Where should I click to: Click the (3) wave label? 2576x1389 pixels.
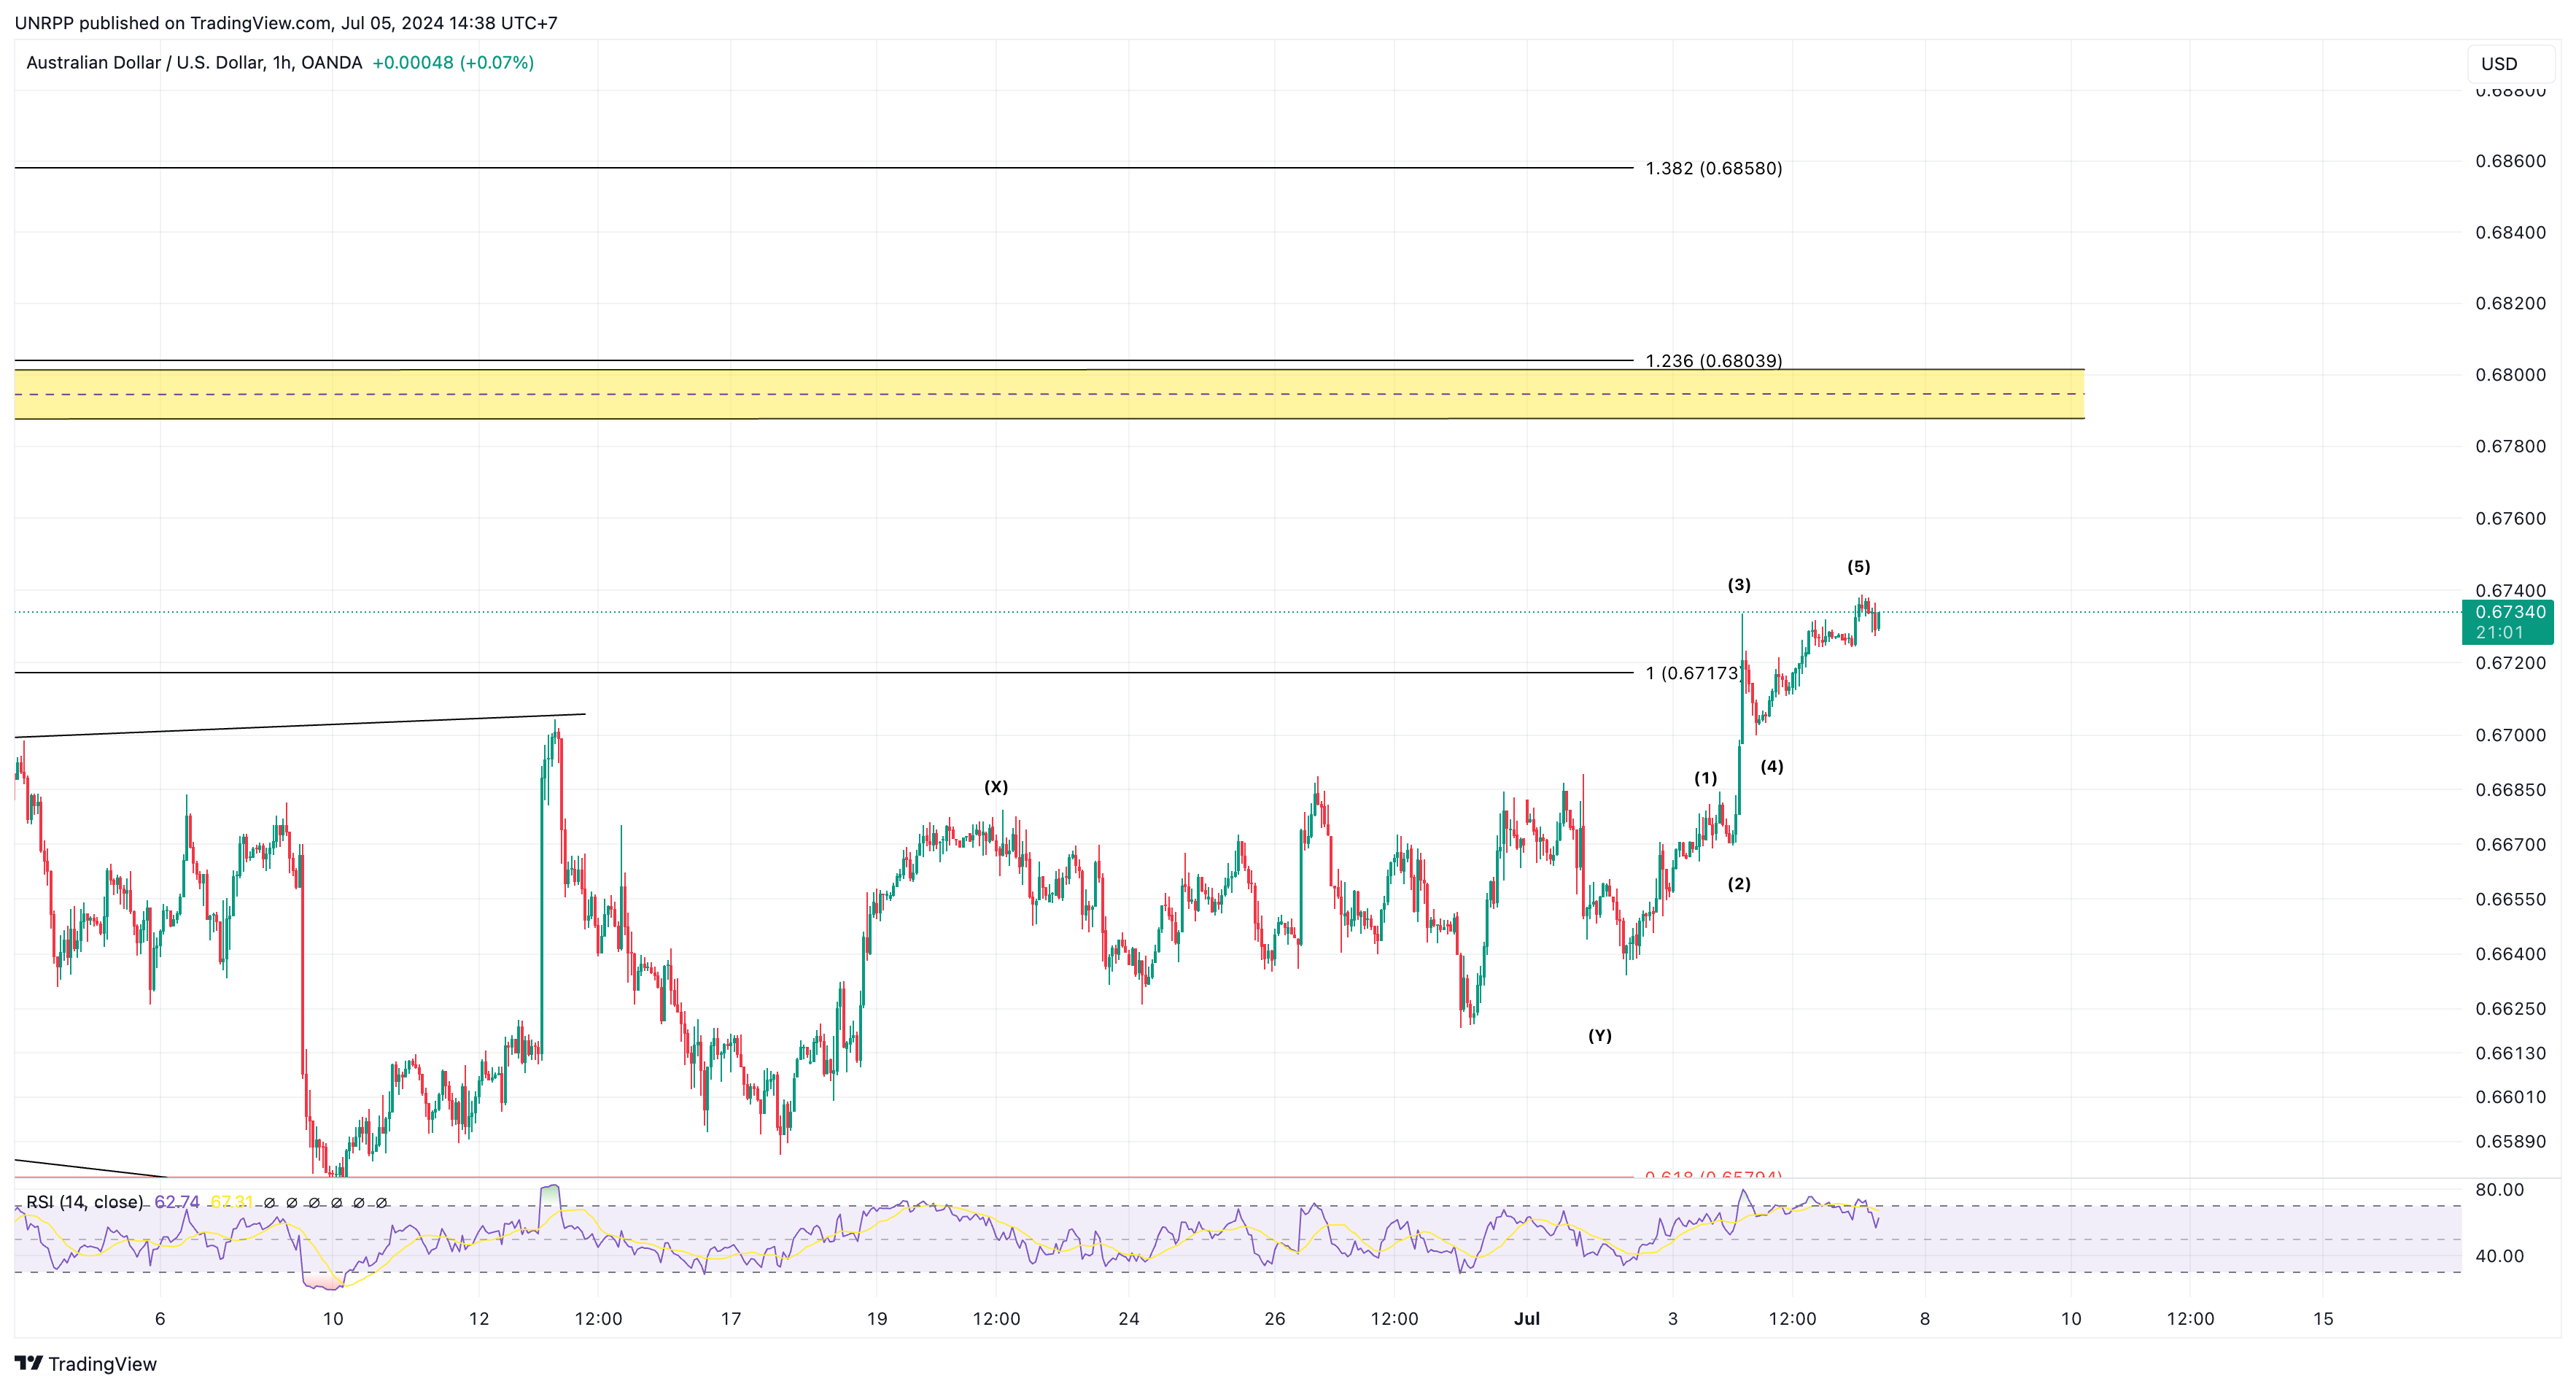[1739, 585]
